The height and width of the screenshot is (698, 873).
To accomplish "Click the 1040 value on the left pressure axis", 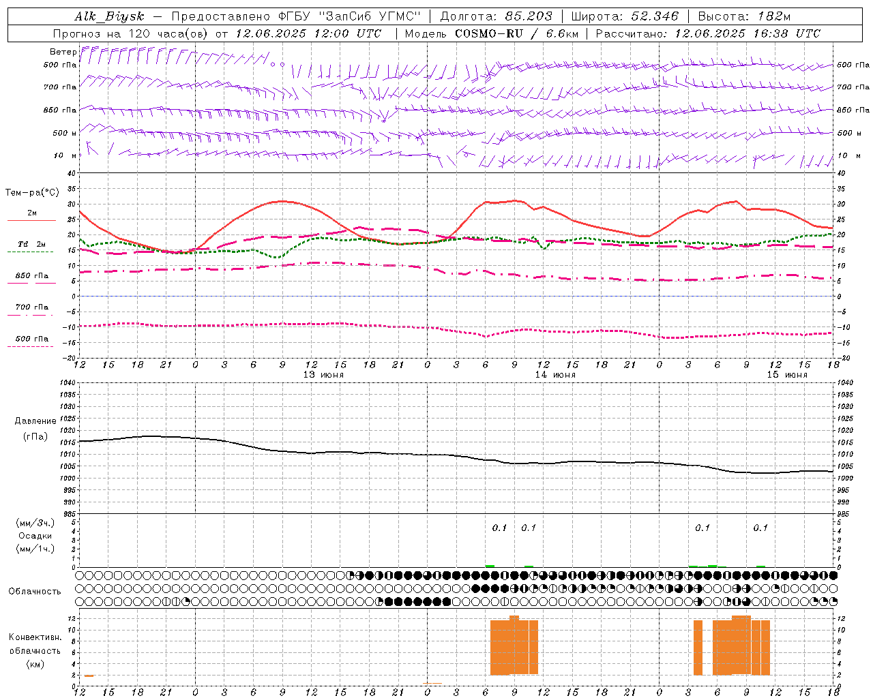I will [68, 382].
